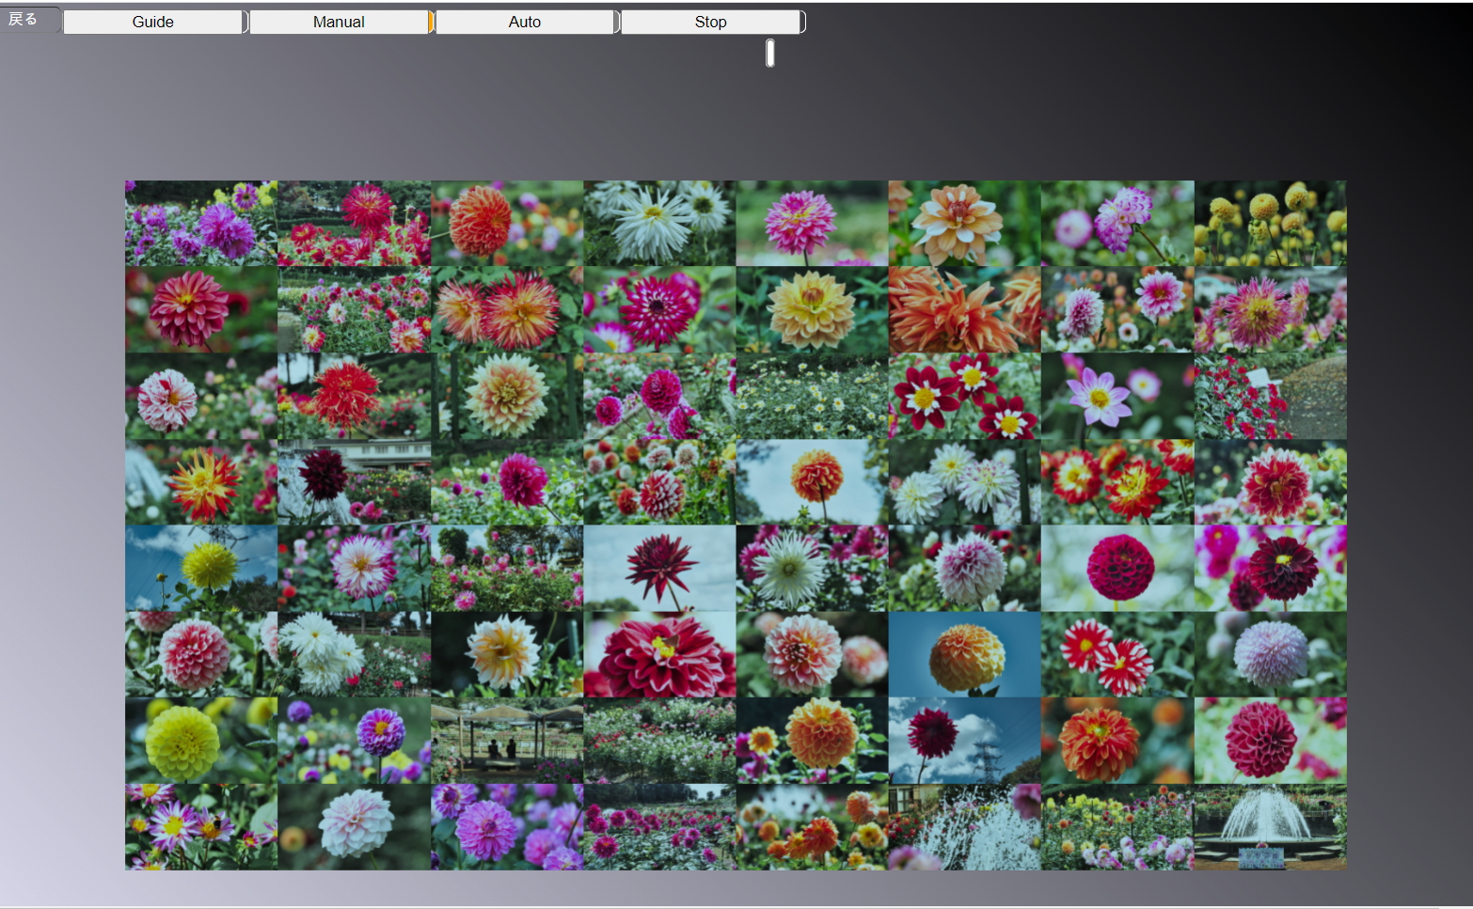
Task: Select red flowers with white label sign
Action: [x=1270, y=396]
